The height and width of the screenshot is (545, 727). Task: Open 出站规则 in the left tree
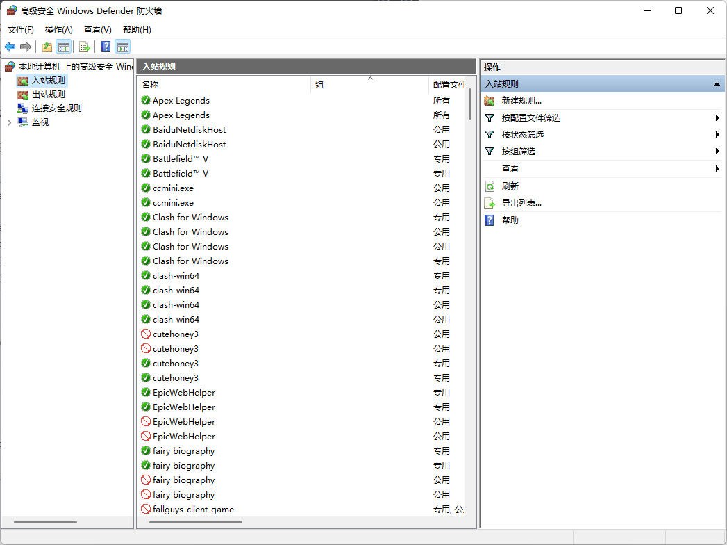point(48,95)
